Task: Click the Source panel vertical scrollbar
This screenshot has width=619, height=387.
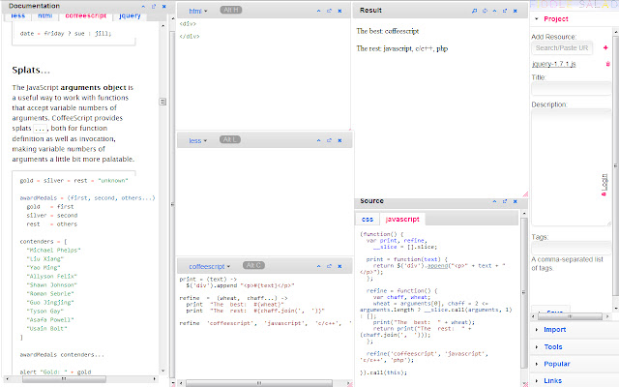Action: coord(524,292)
